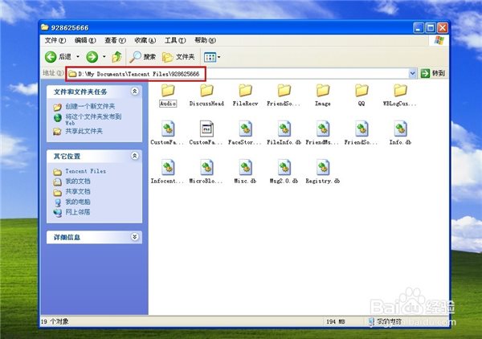Screen dimensions: 482x339
Task: Expand the 详细信息 panel
Action: click(135, 237)
